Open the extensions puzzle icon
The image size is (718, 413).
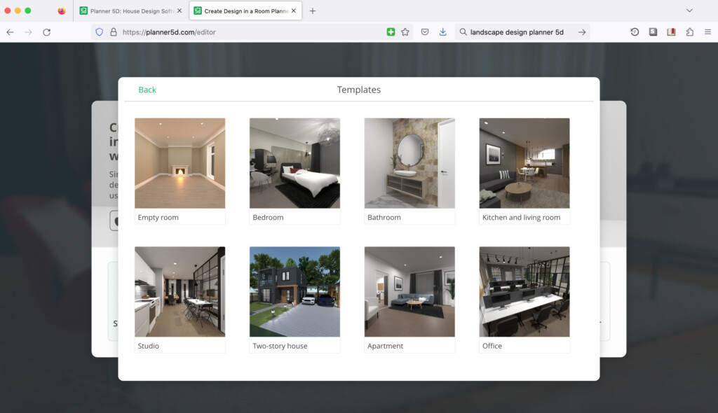click(x=690, y=32)
